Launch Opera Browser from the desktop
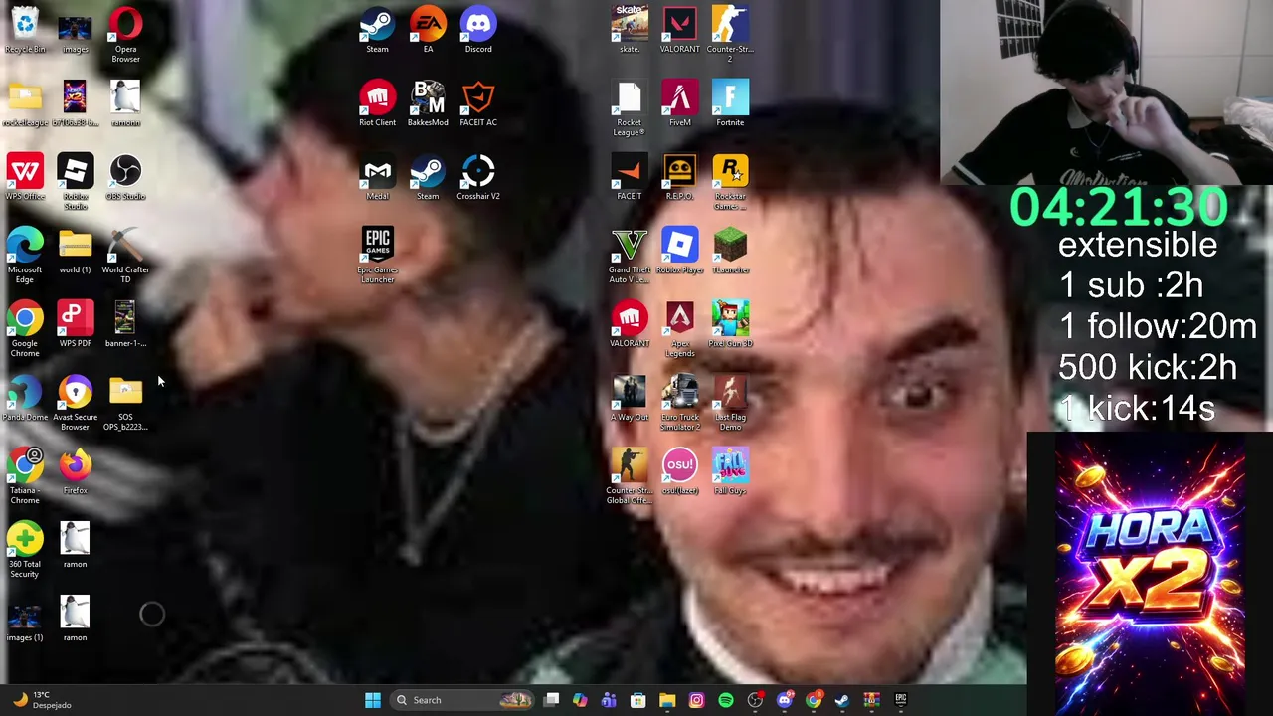The height and width of the screenshot is (716, 1273). [125, 35]
